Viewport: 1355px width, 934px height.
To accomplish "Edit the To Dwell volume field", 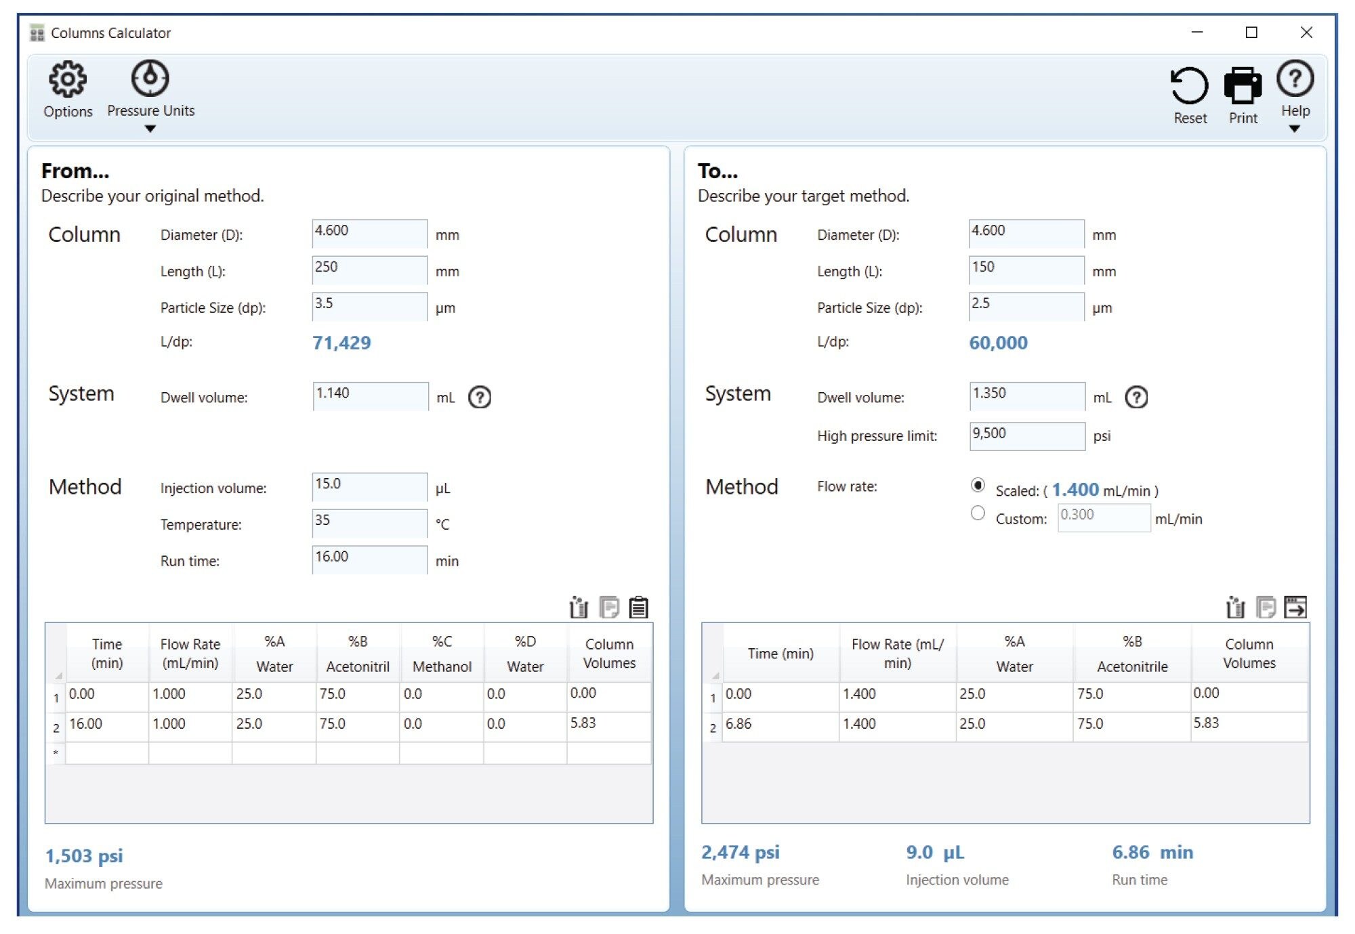I will tap(1027, 396).
